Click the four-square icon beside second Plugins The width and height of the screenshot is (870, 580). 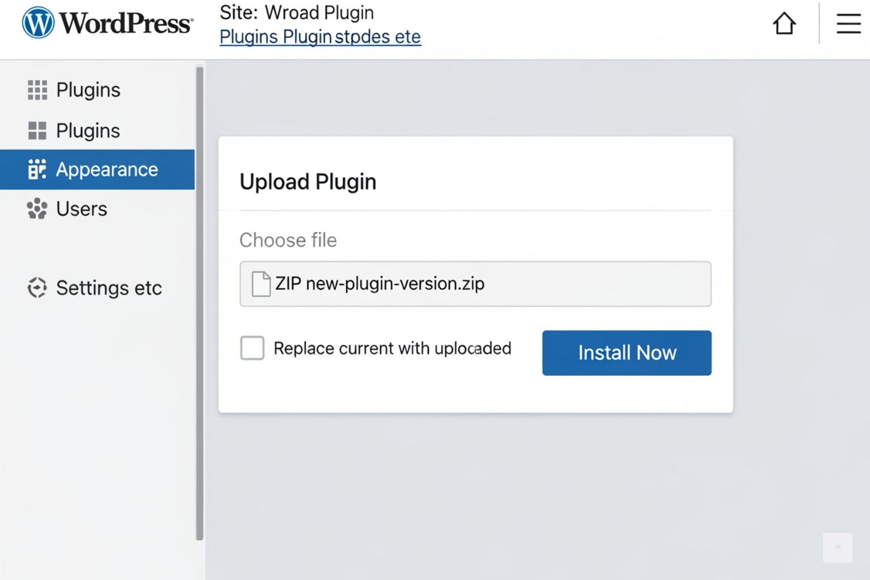(37, 131)
